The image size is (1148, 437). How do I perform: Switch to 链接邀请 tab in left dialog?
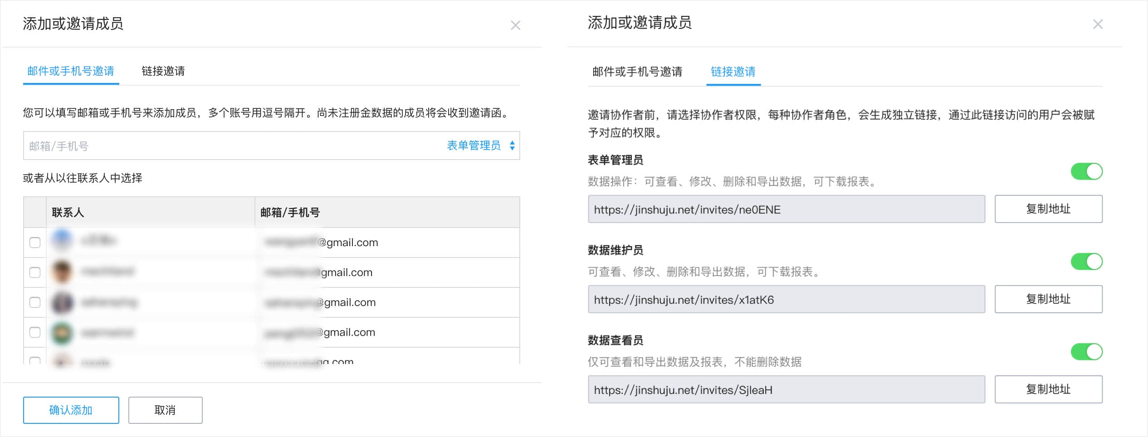click(163, 71)
